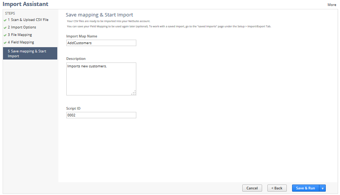
Task: Click the Import Map Name field
Action: [101, 43]
